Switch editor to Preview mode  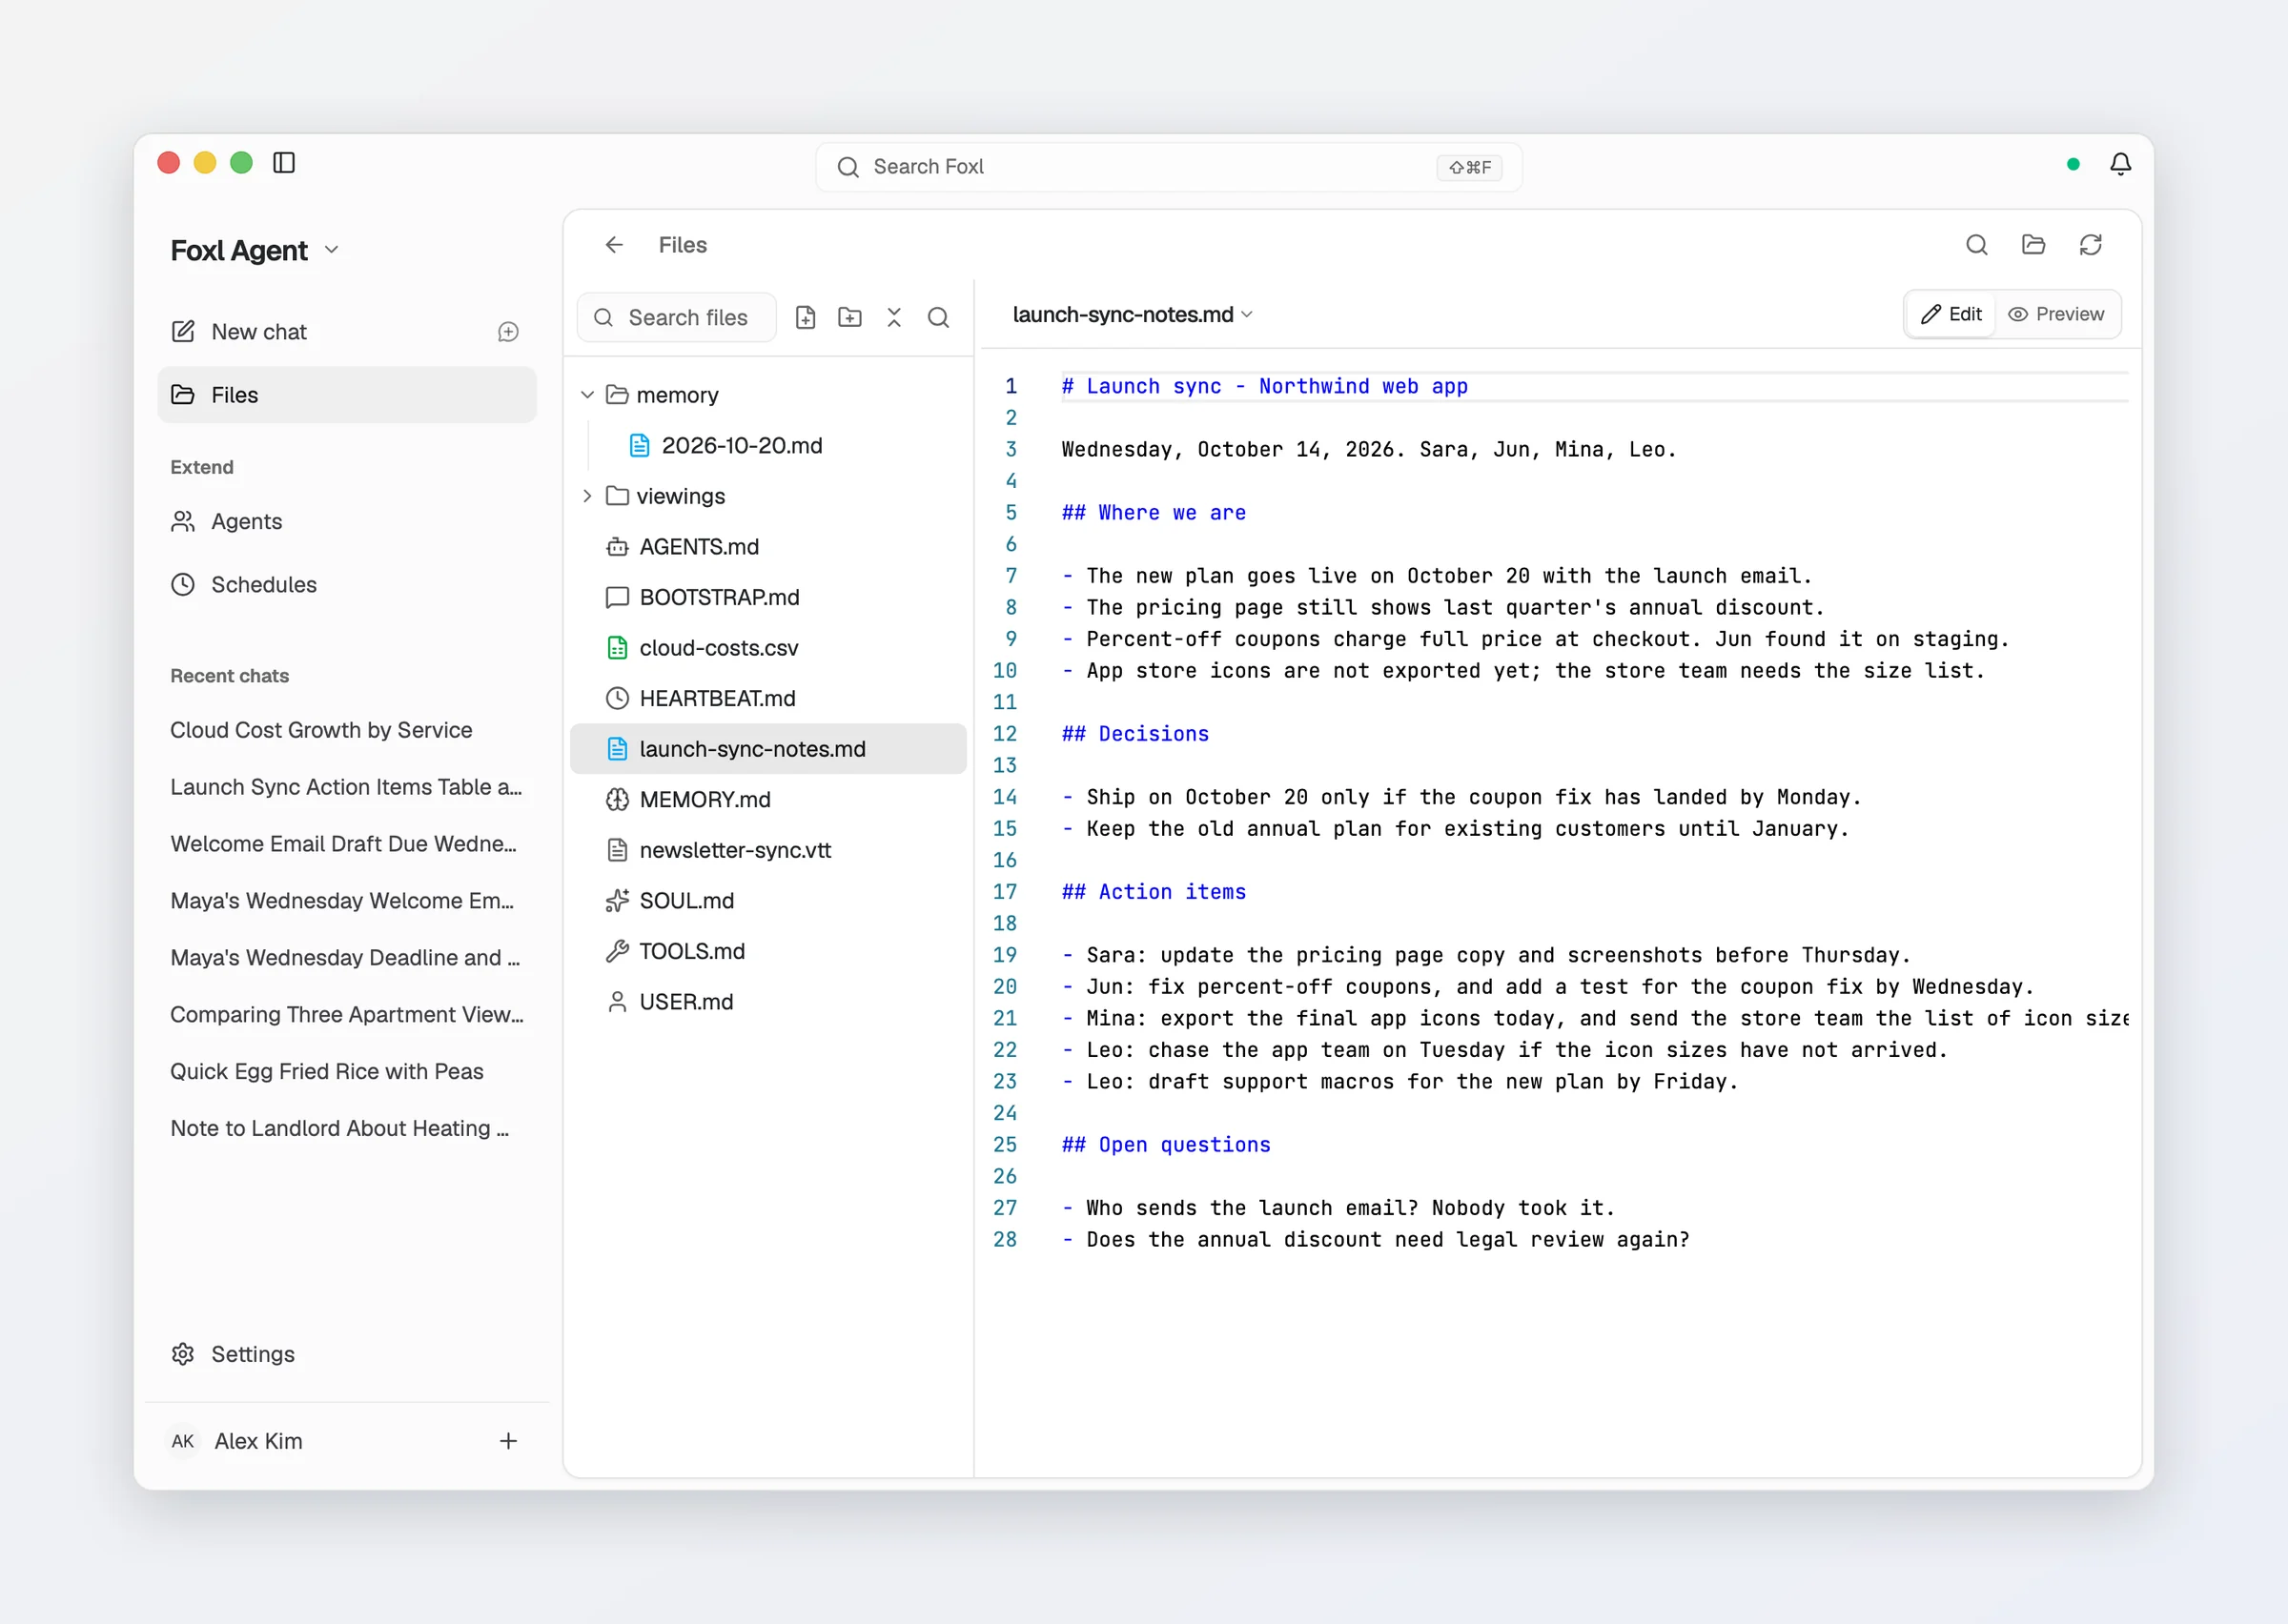pyautogui.click(x=2056, y=314)
